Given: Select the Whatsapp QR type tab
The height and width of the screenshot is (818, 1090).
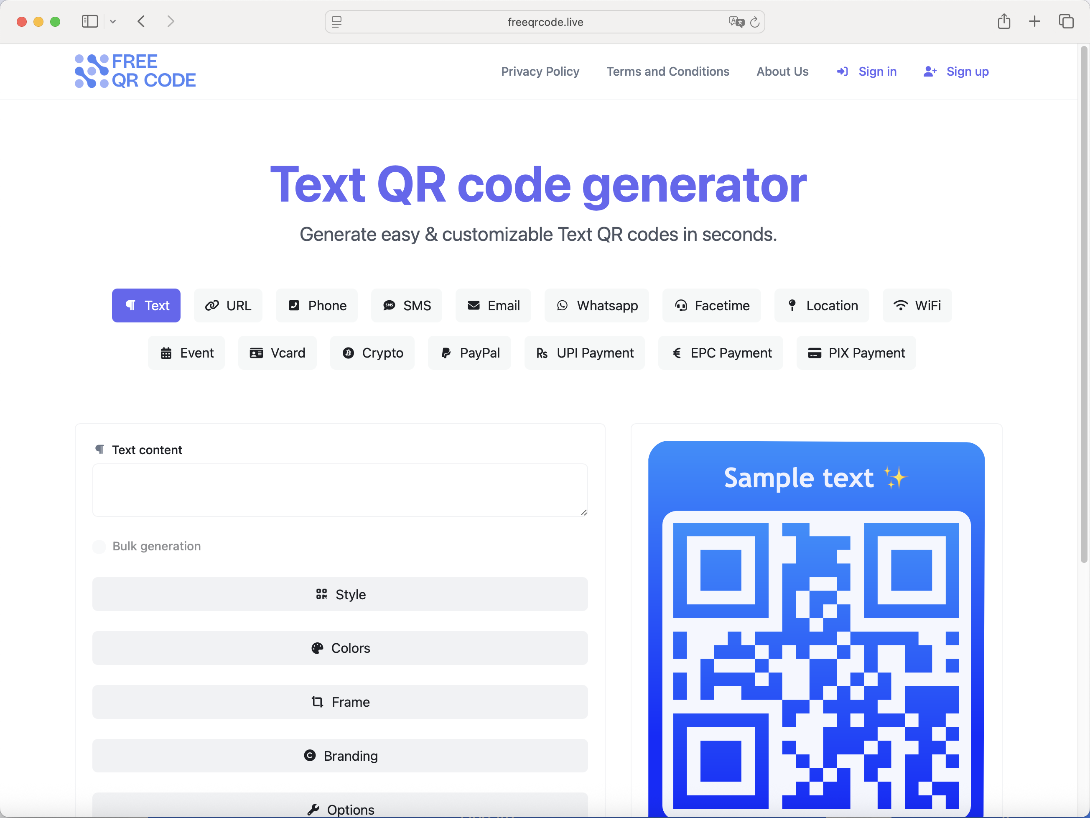Looking at the screenshot, I should (597, 306).
